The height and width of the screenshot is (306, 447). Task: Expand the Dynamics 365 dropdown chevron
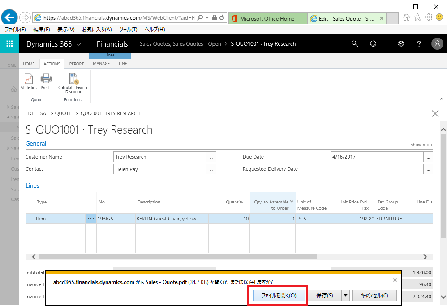click(79, 44)
